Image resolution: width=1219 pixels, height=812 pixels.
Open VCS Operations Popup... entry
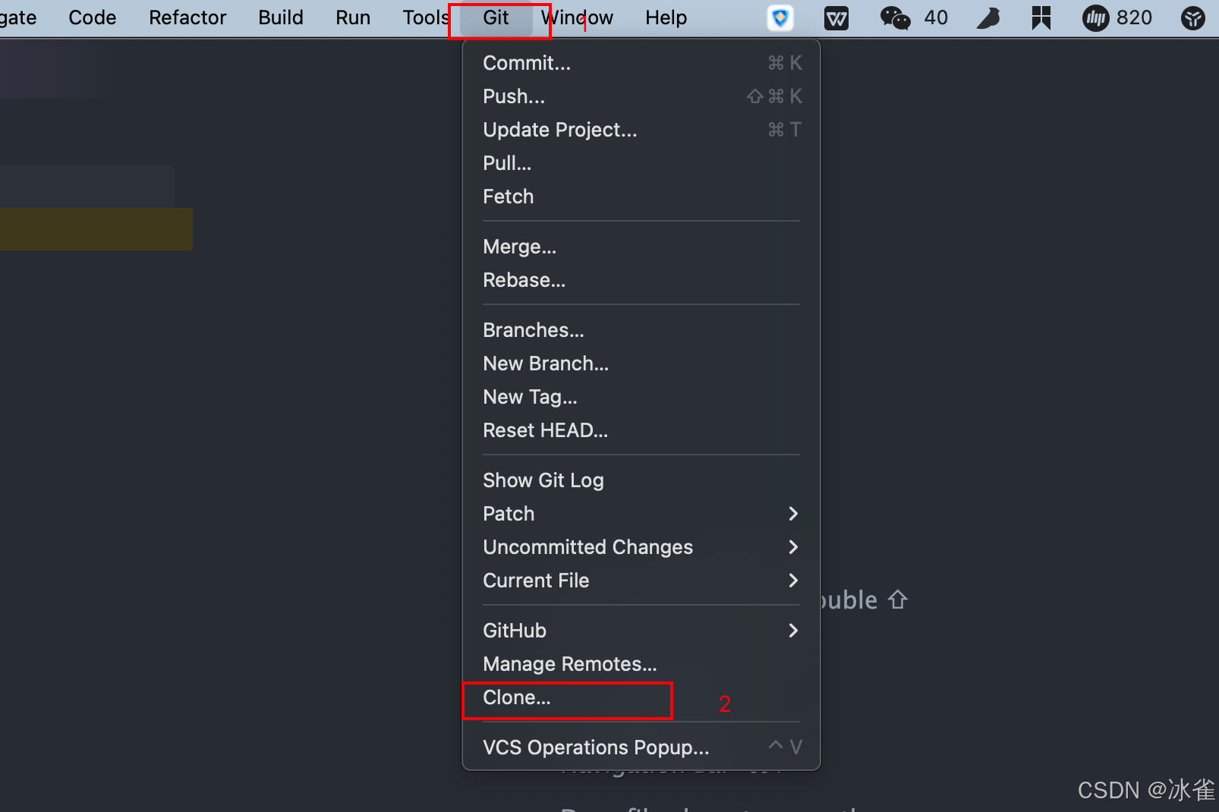click(x=641, y=747)
